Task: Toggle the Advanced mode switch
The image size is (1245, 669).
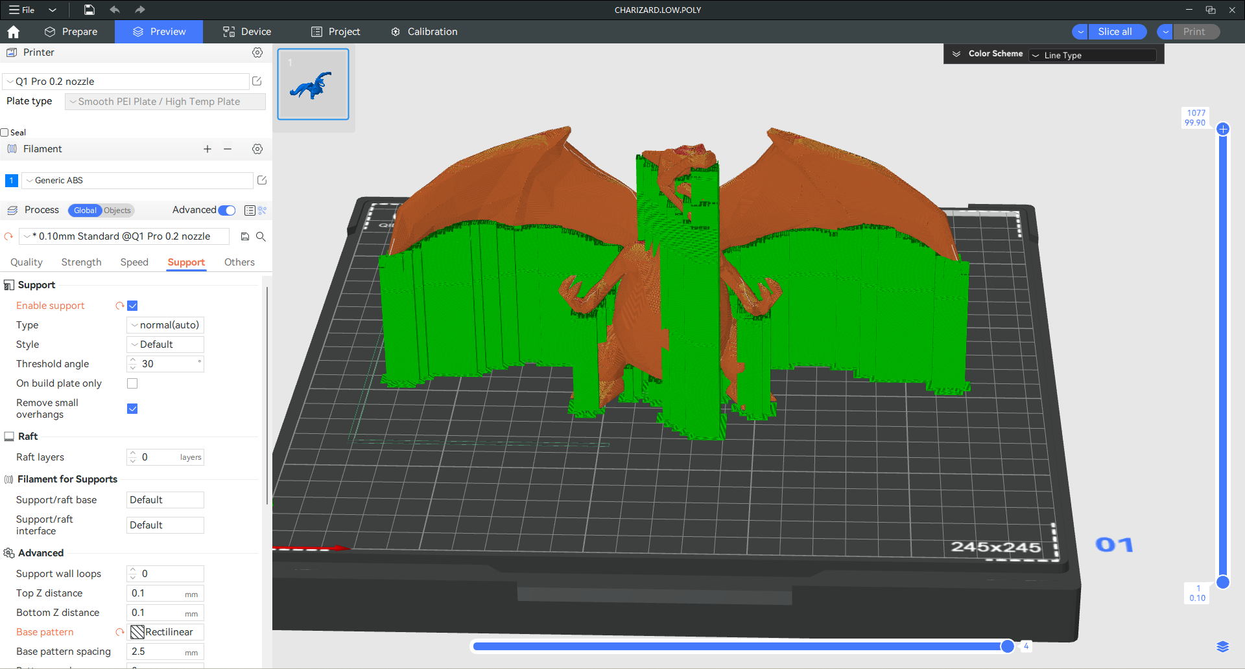Action: pyautogui.click(x=227, y=210)
